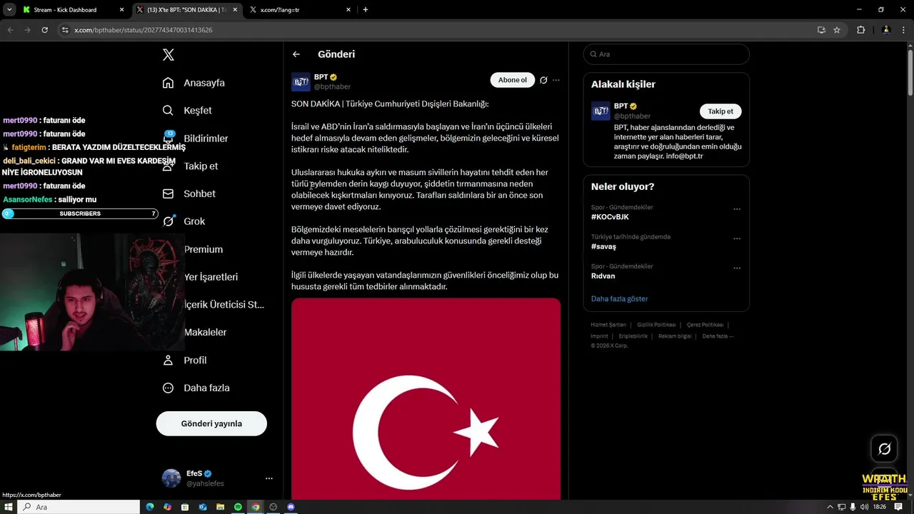Click the install app icon in address bar
Screen dimensions: 914x514
(821, 30)
